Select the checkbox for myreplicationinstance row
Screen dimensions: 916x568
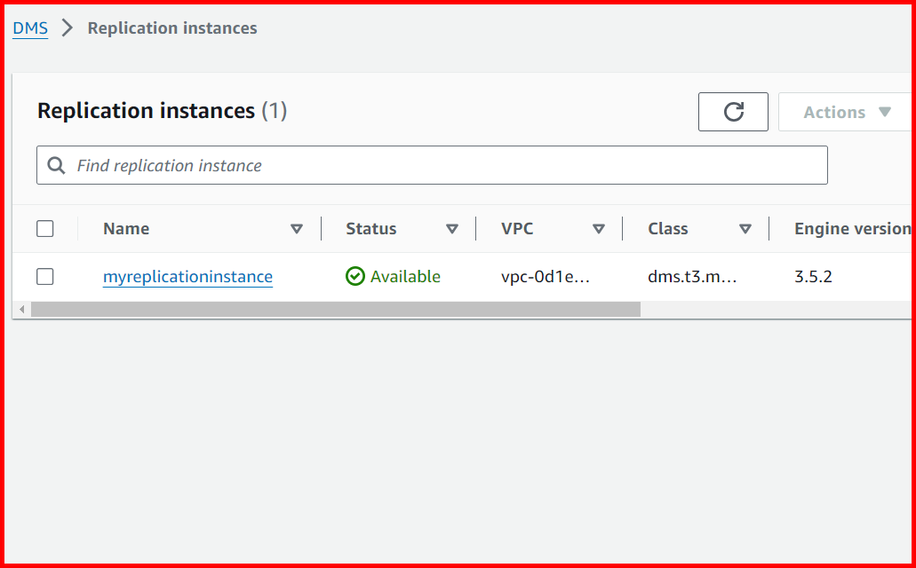click(44, 276)
